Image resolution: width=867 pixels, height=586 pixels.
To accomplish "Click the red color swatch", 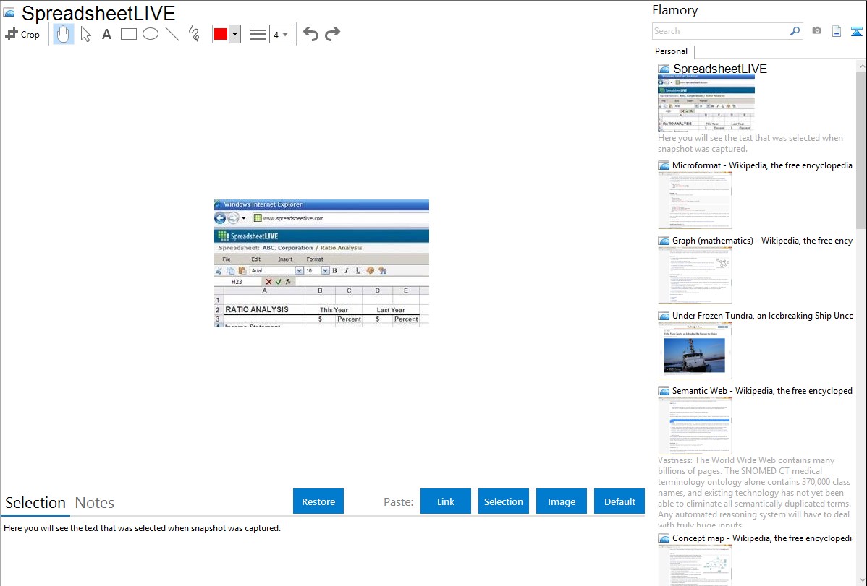I will [221, 34].
